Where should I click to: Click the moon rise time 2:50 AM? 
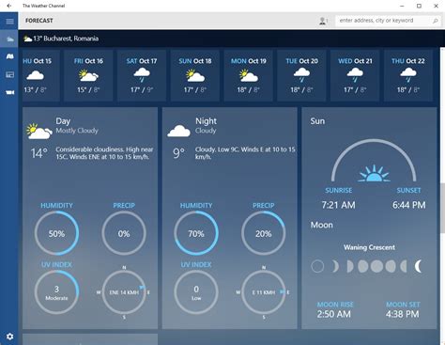tap(334, 314)
